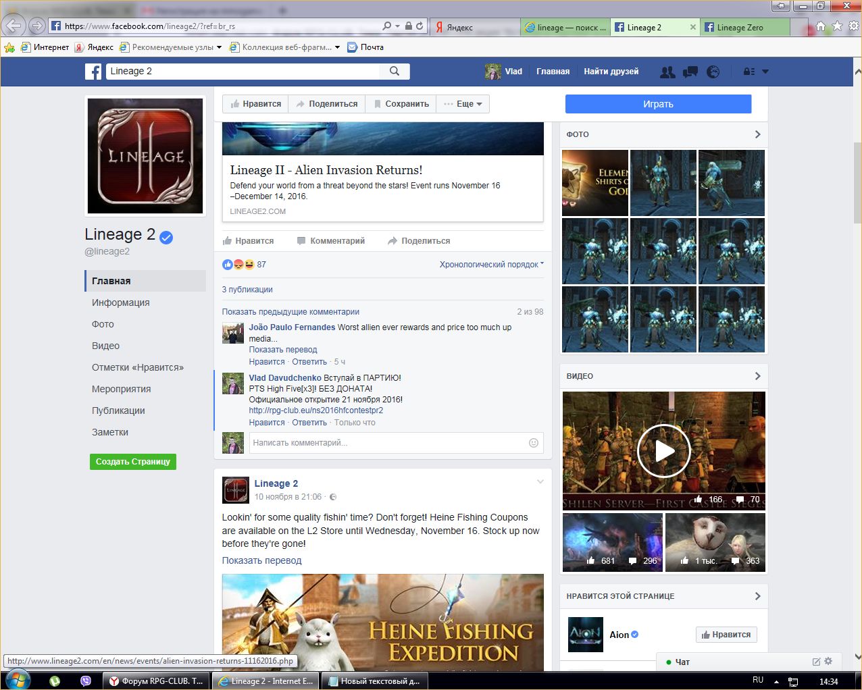Open rpg-club.eu link in comment

point(315,410)
